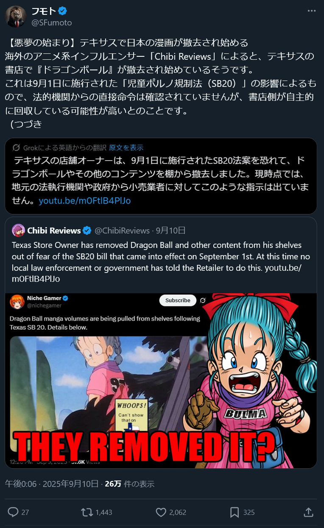
Task: Click 原文を表示 to show original text
Action: [x=126, y=147]
